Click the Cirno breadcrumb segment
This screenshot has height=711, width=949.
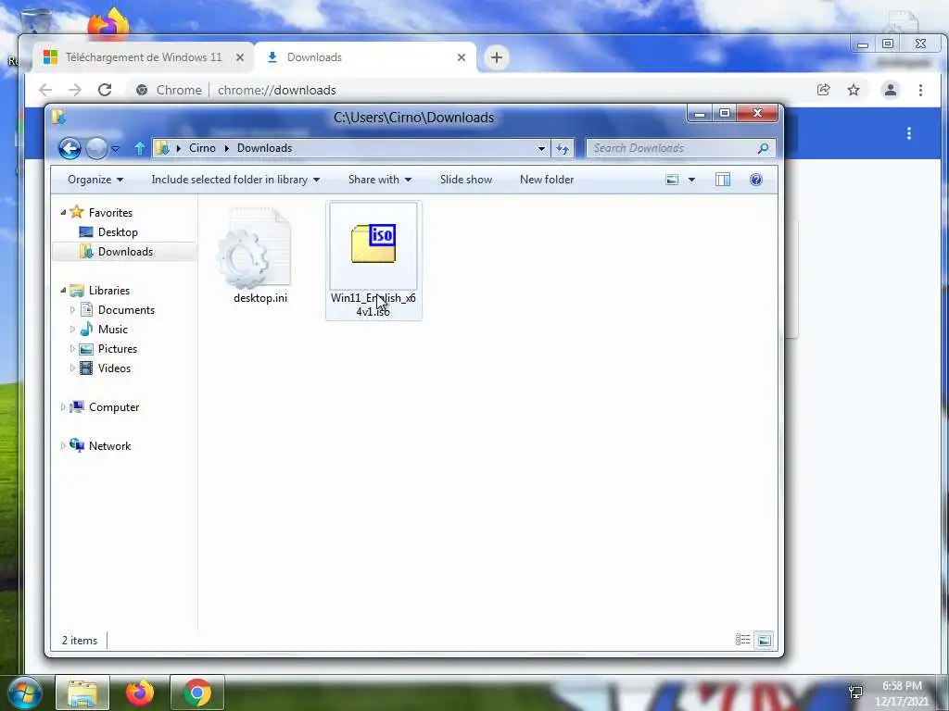(x=202, y=148)
